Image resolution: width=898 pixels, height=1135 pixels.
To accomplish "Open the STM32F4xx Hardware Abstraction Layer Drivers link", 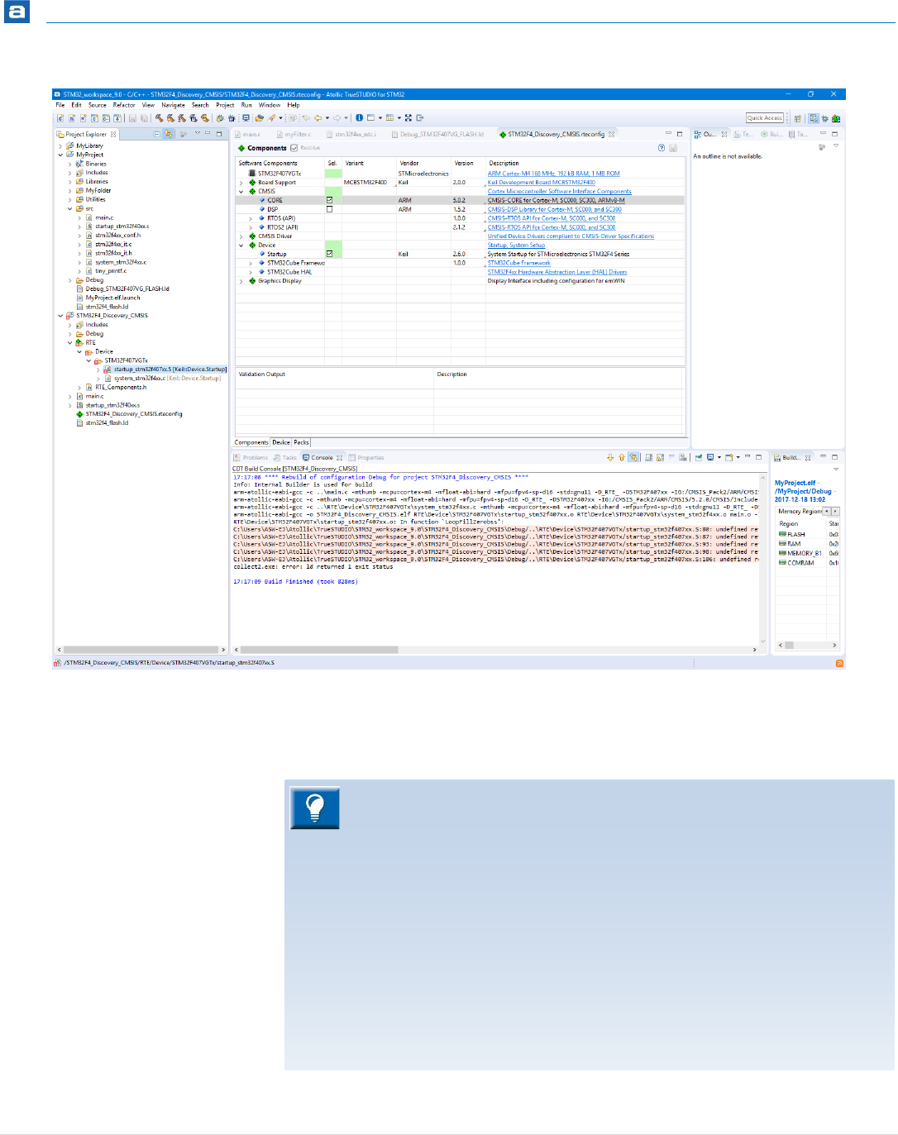I will [x=556, y=272].
